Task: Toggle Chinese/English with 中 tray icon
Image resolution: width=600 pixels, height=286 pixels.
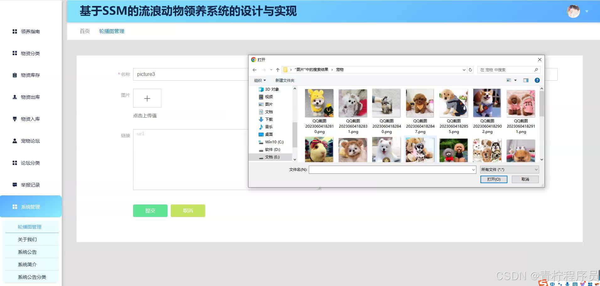Action: 552,283
